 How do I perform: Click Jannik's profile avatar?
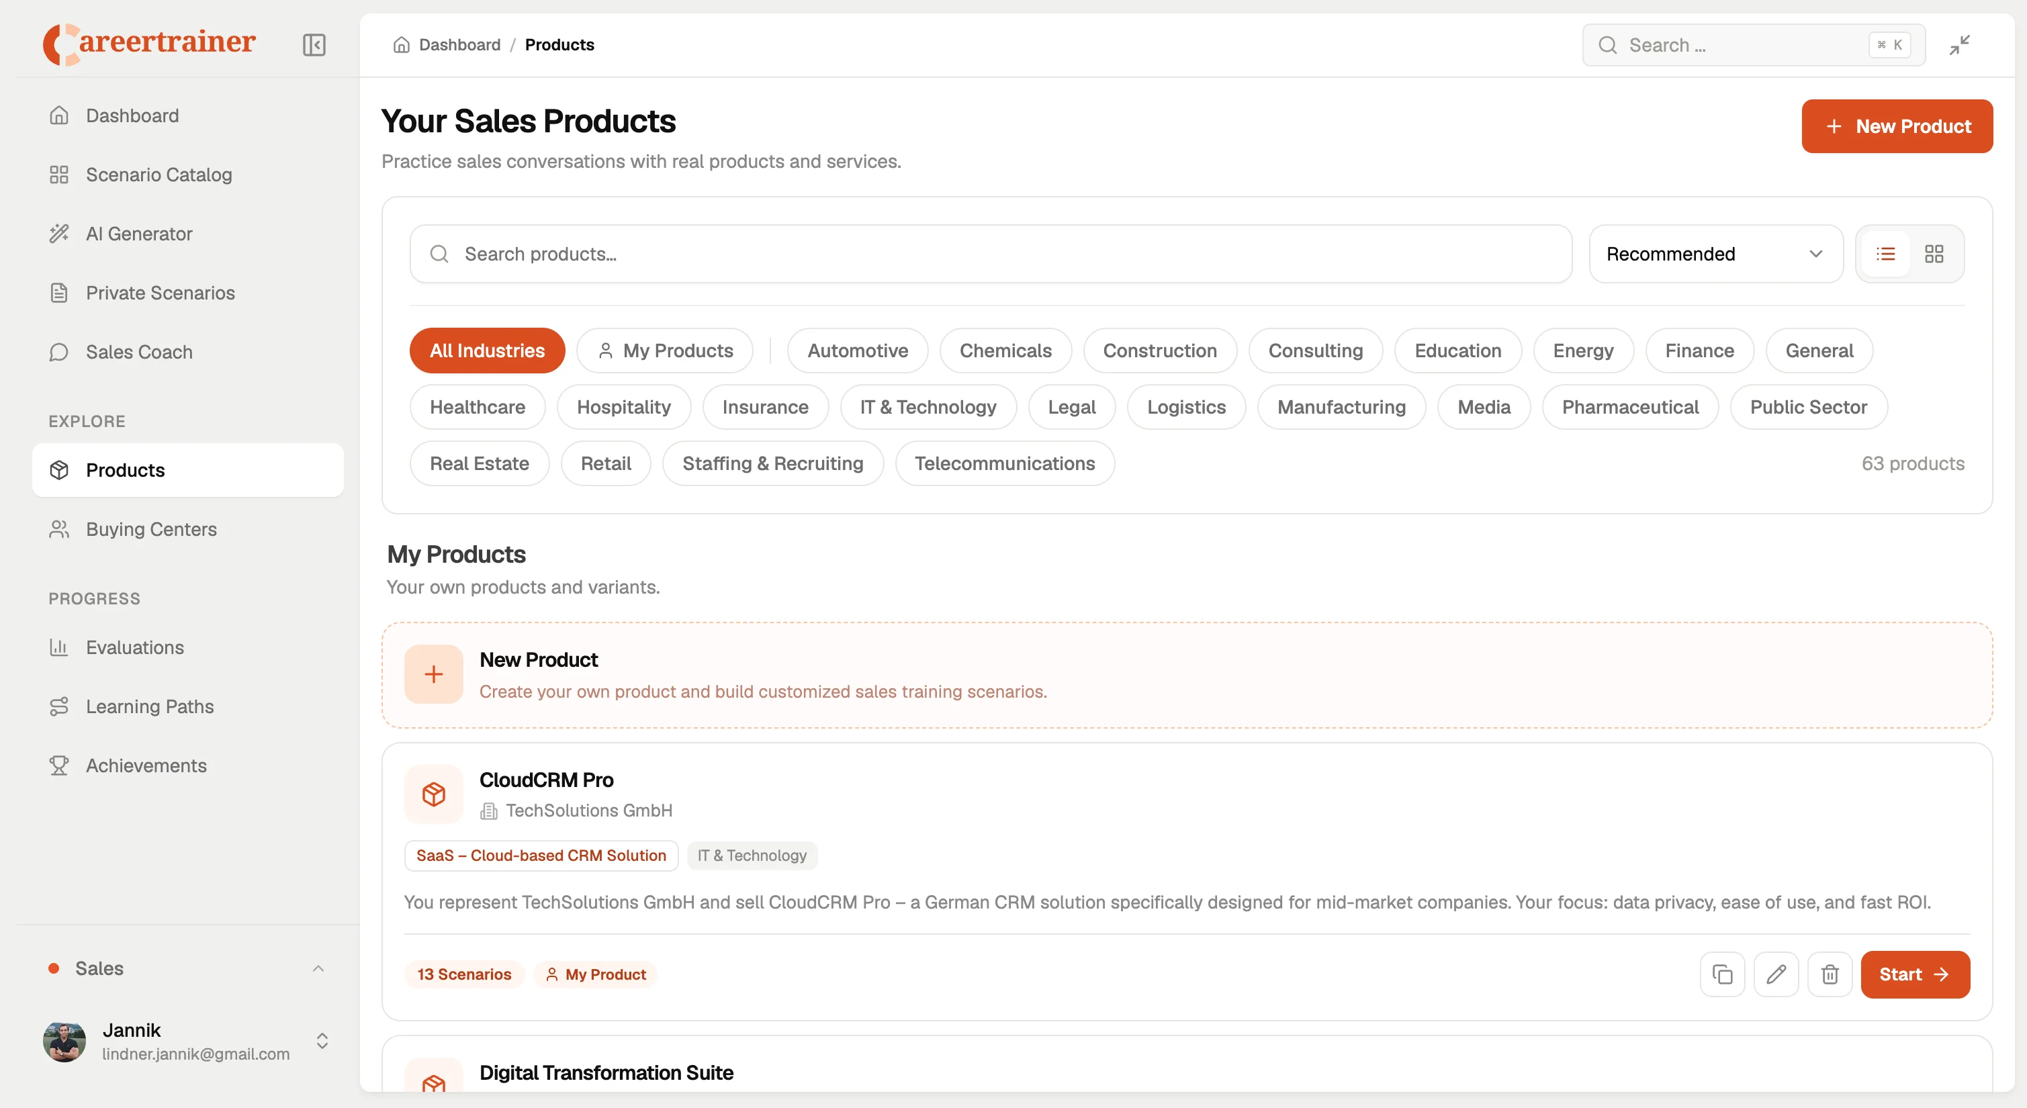64,1041
